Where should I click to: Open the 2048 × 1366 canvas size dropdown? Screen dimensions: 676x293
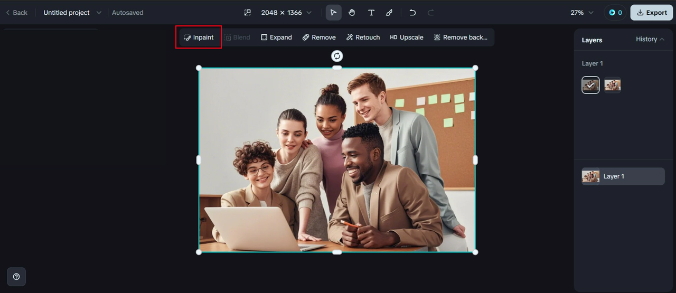[286, 13]
